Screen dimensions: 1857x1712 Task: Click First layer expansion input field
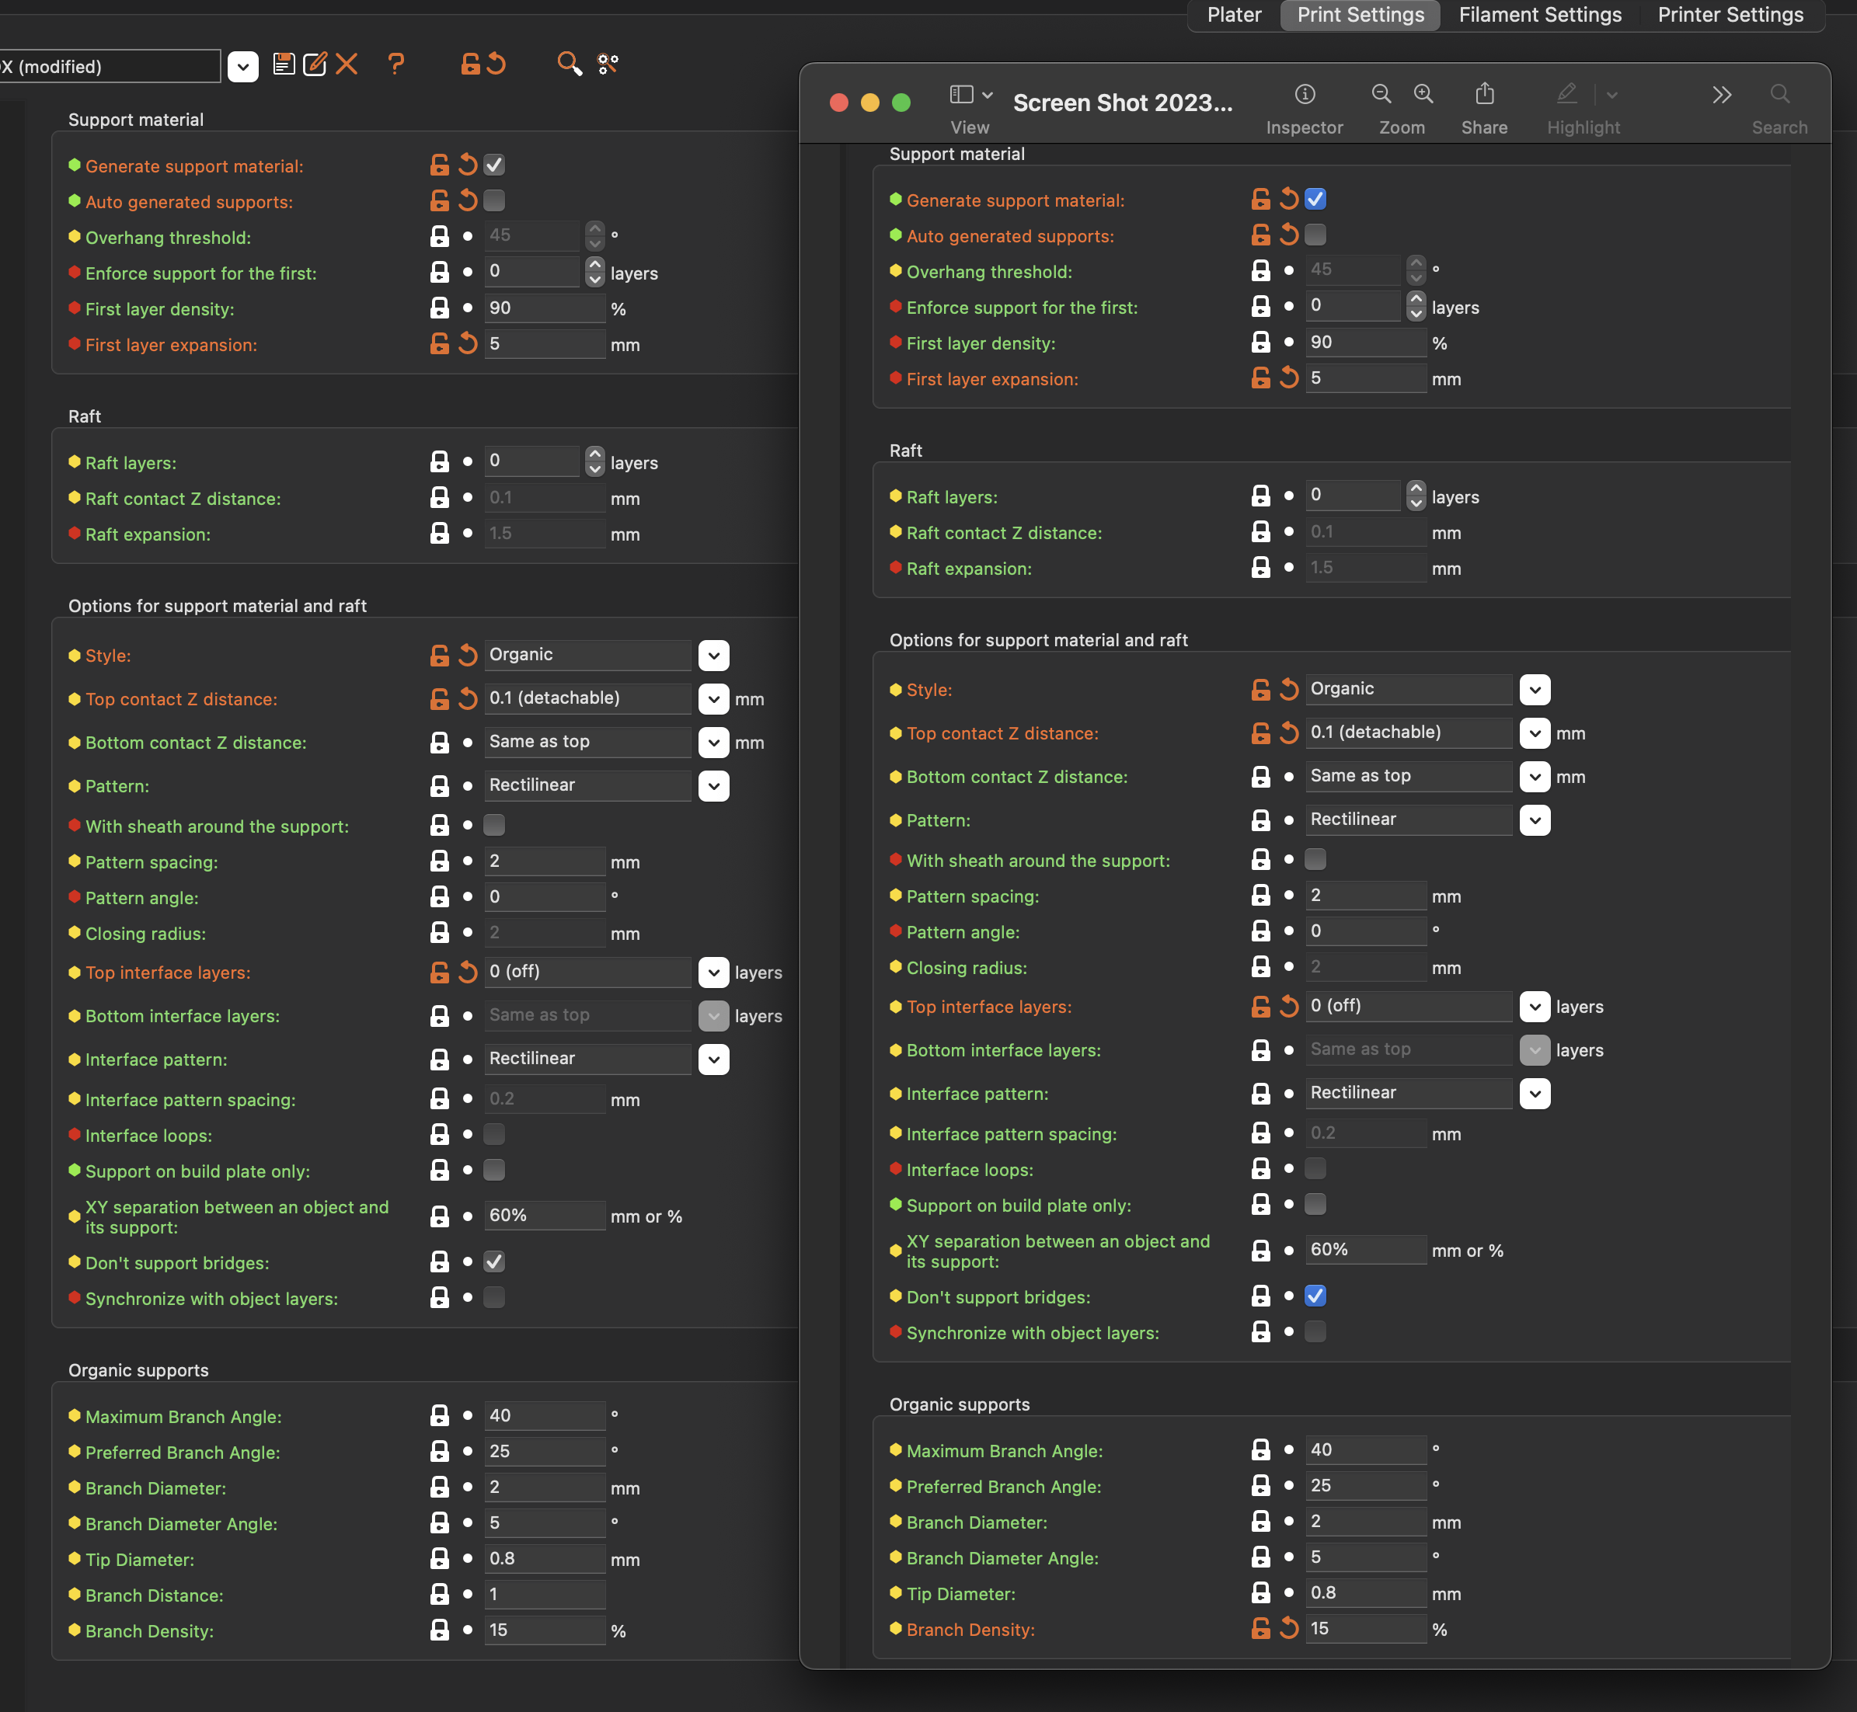[x=545, y=345]
